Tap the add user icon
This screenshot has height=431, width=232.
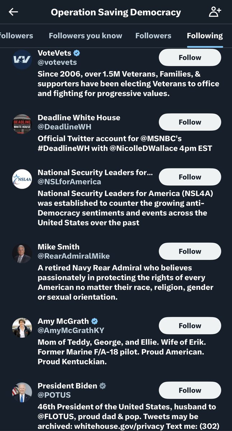coord(215,12)
